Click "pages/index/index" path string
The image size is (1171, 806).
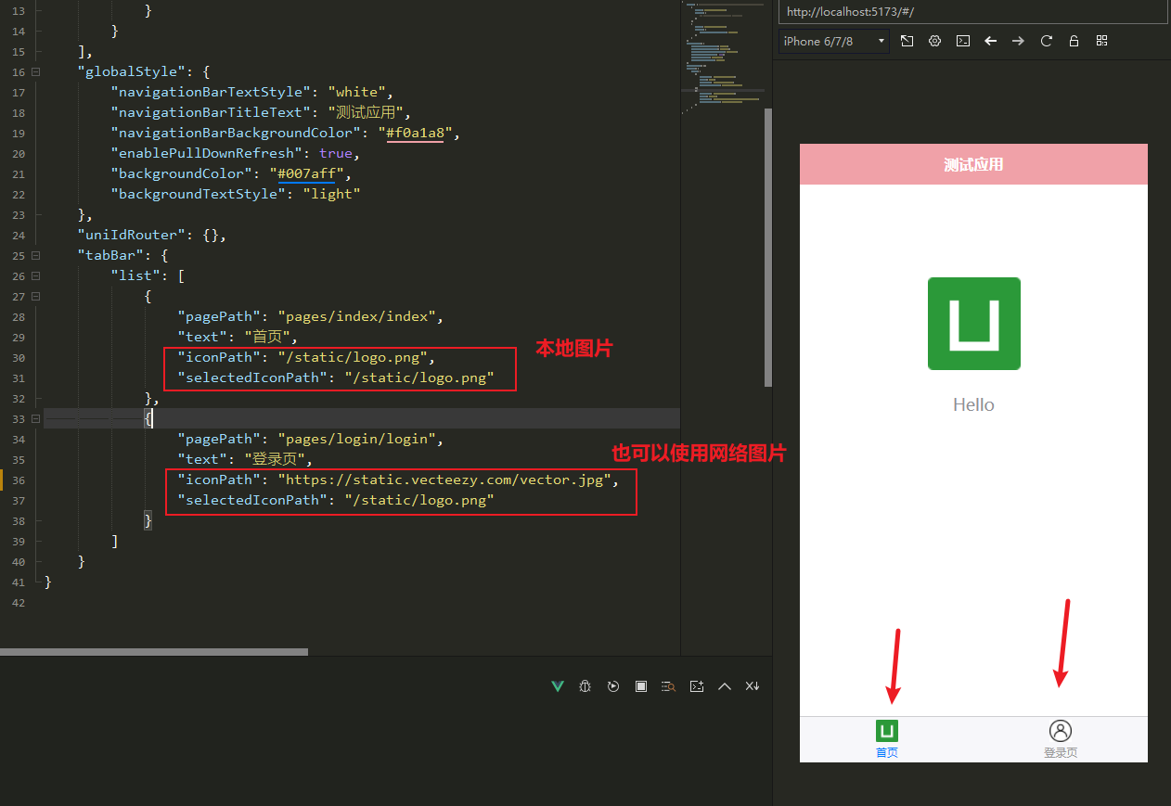356,316
